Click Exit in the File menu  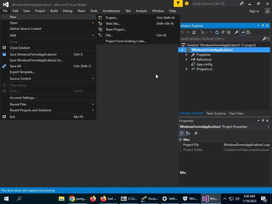point(48,117)
